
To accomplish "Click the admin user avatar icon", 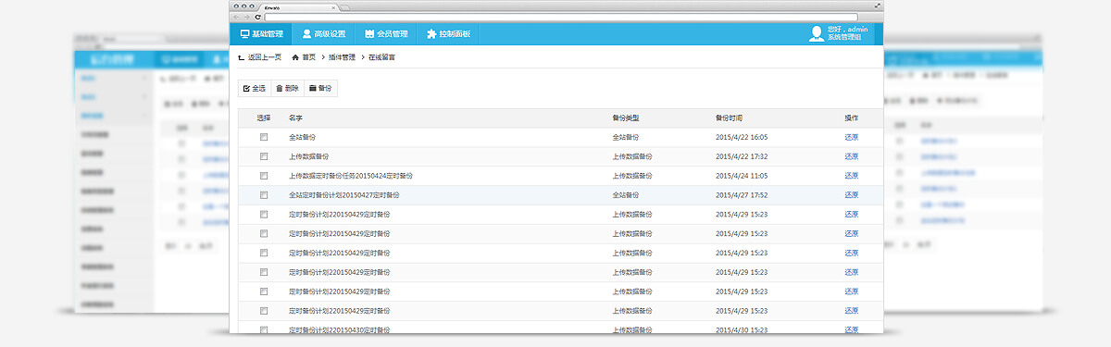I will click(816, 34).
